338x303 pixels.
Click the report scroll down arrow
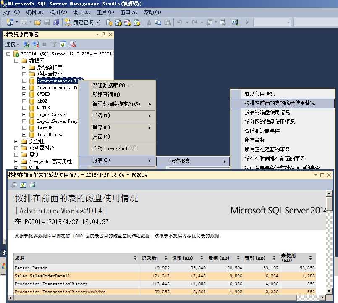(x=329, y=291)
